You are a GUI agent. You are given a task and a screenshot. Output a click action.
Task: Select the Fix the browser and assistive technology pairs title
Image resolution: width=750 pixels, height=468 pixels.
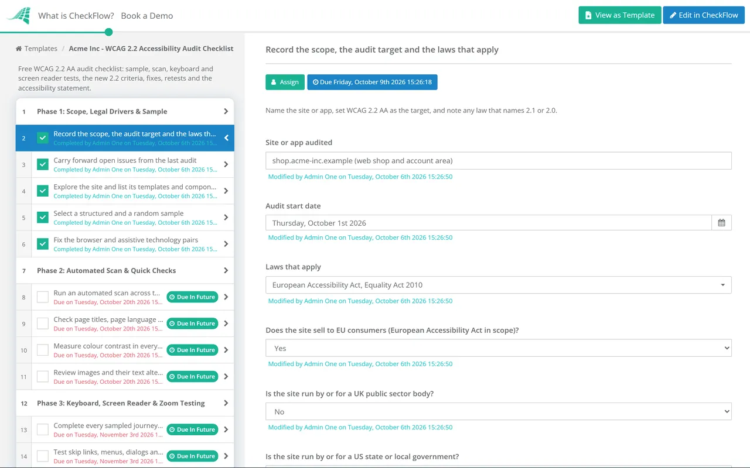pyautogui.click(x=126, y=240)
